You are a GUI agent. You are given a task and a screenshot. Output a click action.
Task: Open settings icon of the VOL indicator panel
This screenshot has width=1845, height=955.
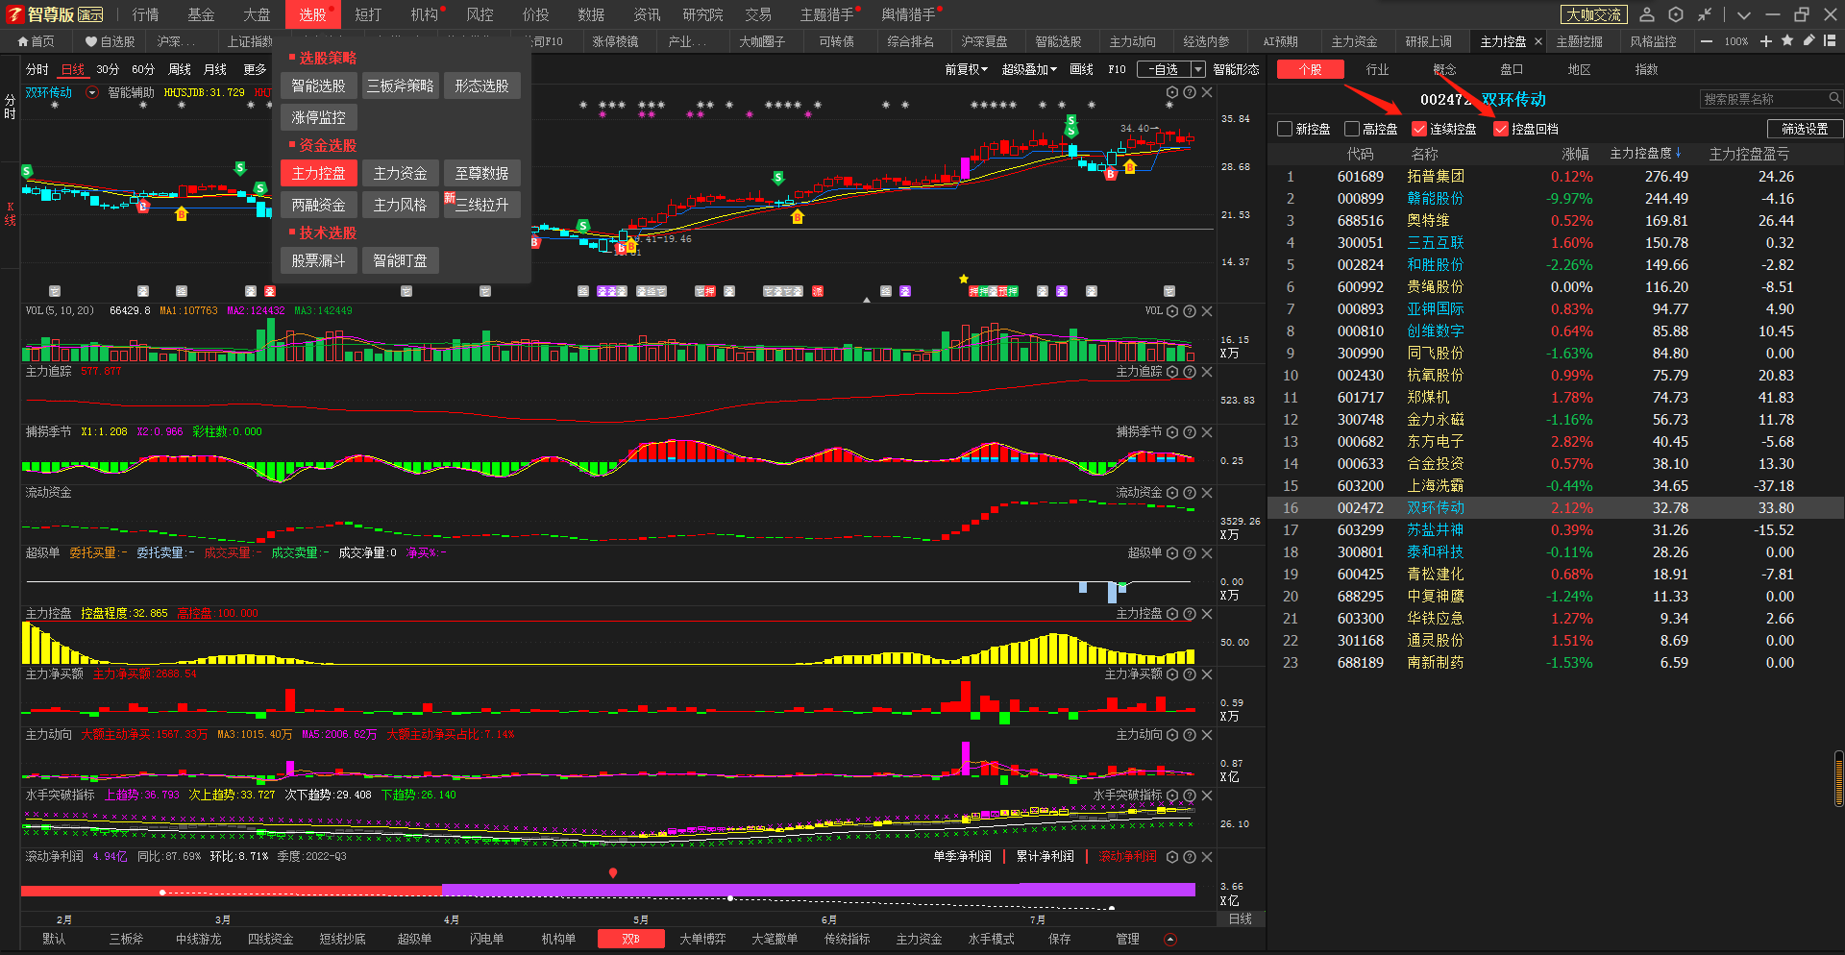coord(1172,311)
